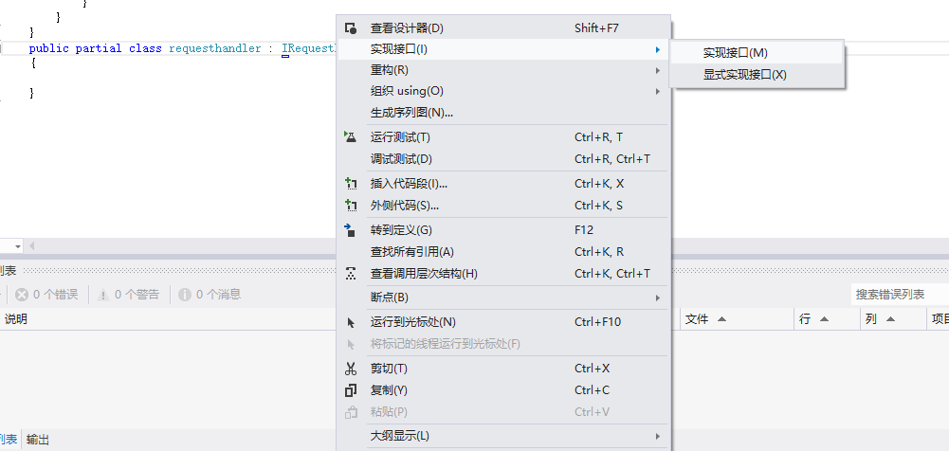Toggle the 0 个警告 warnings filter
The width and height of the screenshot is (949, 451).
pos(128,295)
